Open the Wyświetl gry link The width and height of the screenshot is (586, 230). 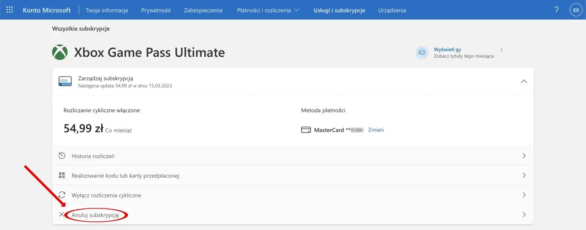[x=447, y=49]
